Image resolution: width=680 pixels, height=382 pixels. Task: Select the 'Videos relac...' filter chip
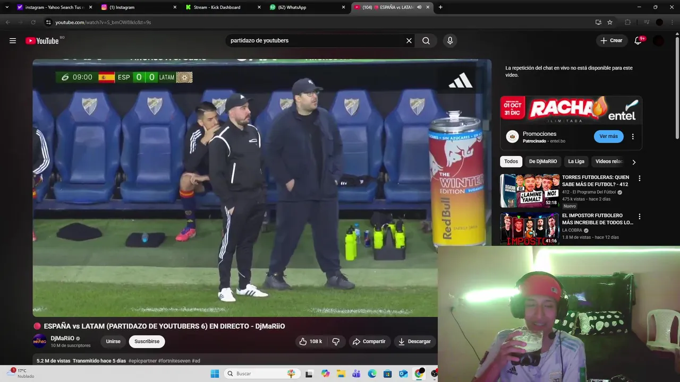[x=609, y=161]
